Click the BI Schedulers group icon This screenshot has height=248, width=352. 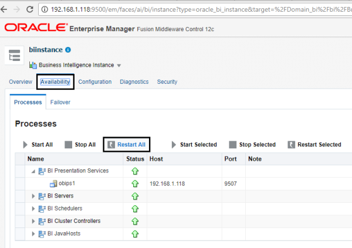pos(42,209)
